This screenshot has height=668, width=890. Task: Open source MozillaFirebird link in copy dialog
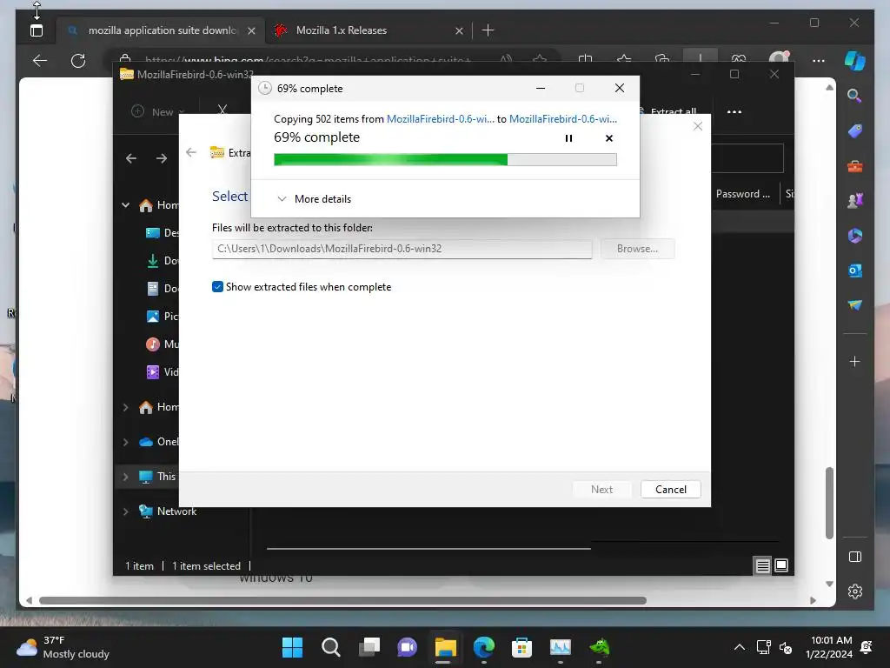(441, 118)
